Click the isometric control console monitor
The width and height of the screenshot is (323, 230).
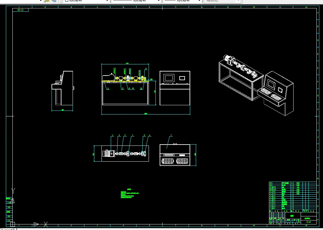coord(271,85)
